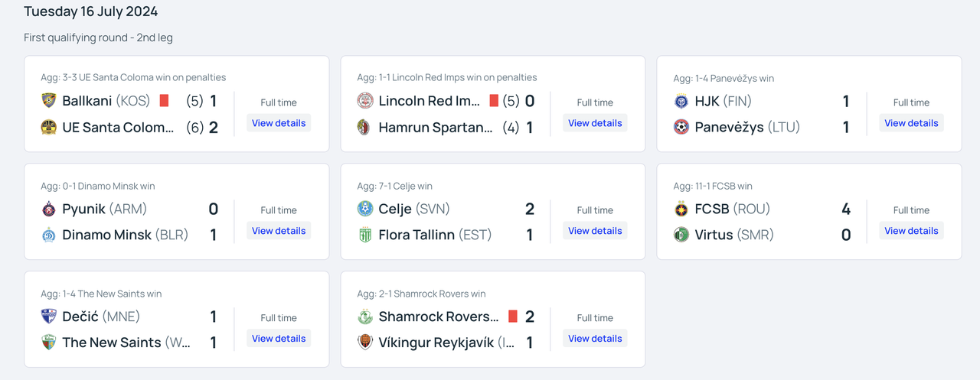Click the Víkingur Reykjavík crest icon

365,343
